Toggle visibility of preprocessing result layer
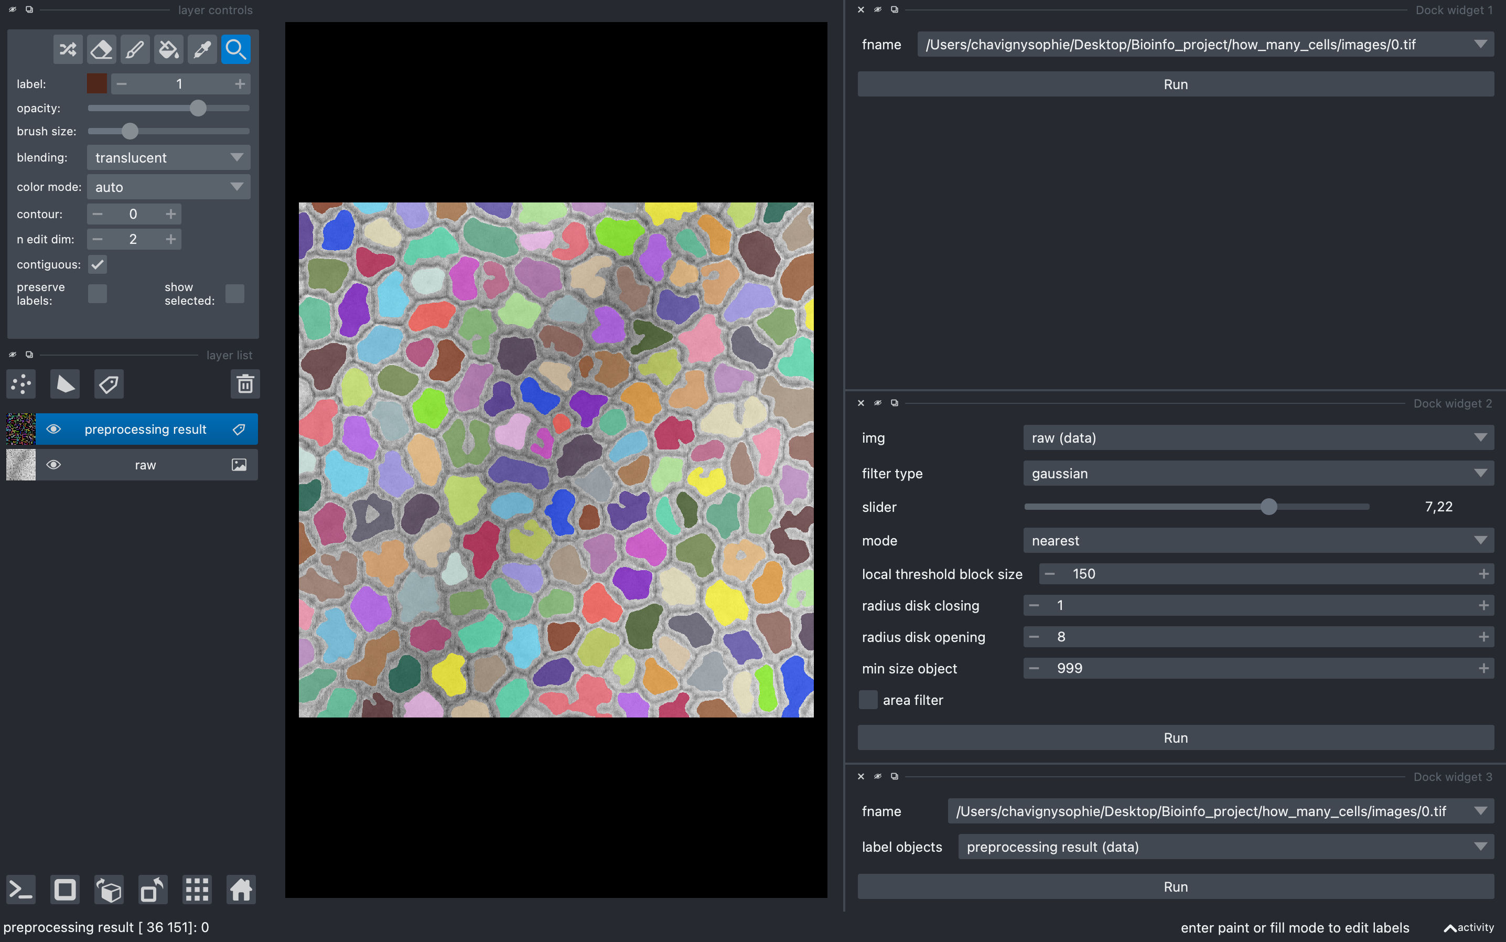1506x942 pixels. [54, 429]
